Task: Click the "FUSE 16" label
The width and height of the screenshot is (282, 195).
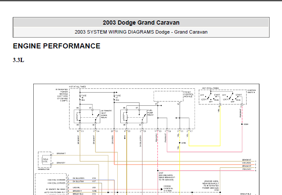Action: point(84,98)
